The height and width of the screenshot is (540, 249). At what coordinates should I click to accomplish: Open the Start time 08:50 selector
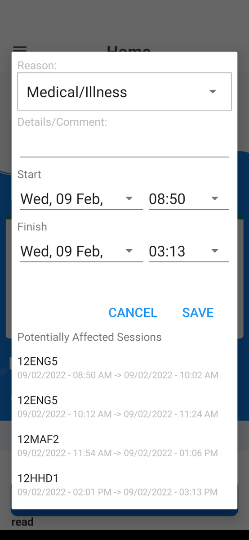tap(189, 199)
